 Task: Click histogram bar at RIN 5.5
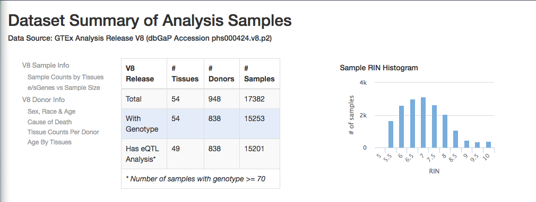tap(391, 134)
